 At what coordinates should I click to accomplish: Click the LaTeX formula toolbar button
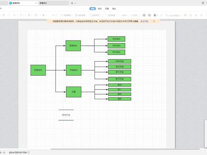[x=173, y=15]
